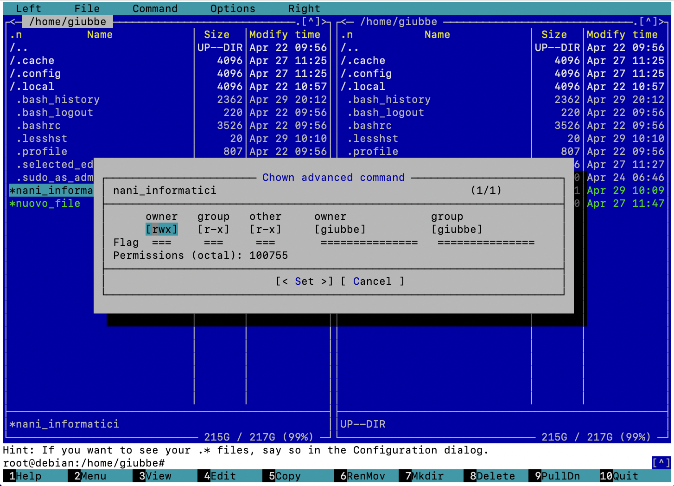
Task: Select group permissions field [r-x]
Action: click(213, 229)
